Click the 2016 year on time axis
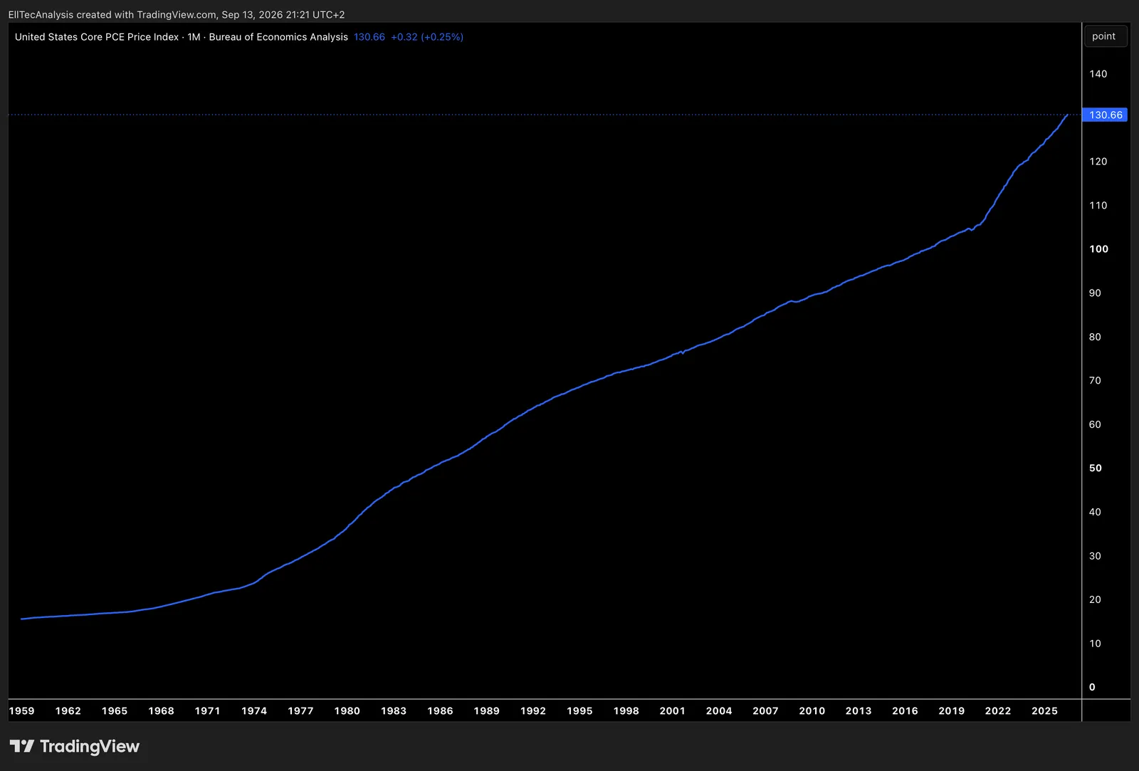 click(x=905, y=710)
